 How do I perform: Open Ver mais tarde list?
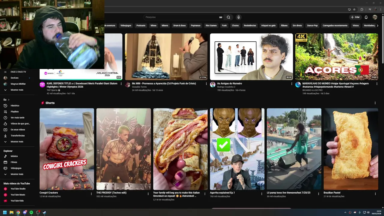coord(17,118)
